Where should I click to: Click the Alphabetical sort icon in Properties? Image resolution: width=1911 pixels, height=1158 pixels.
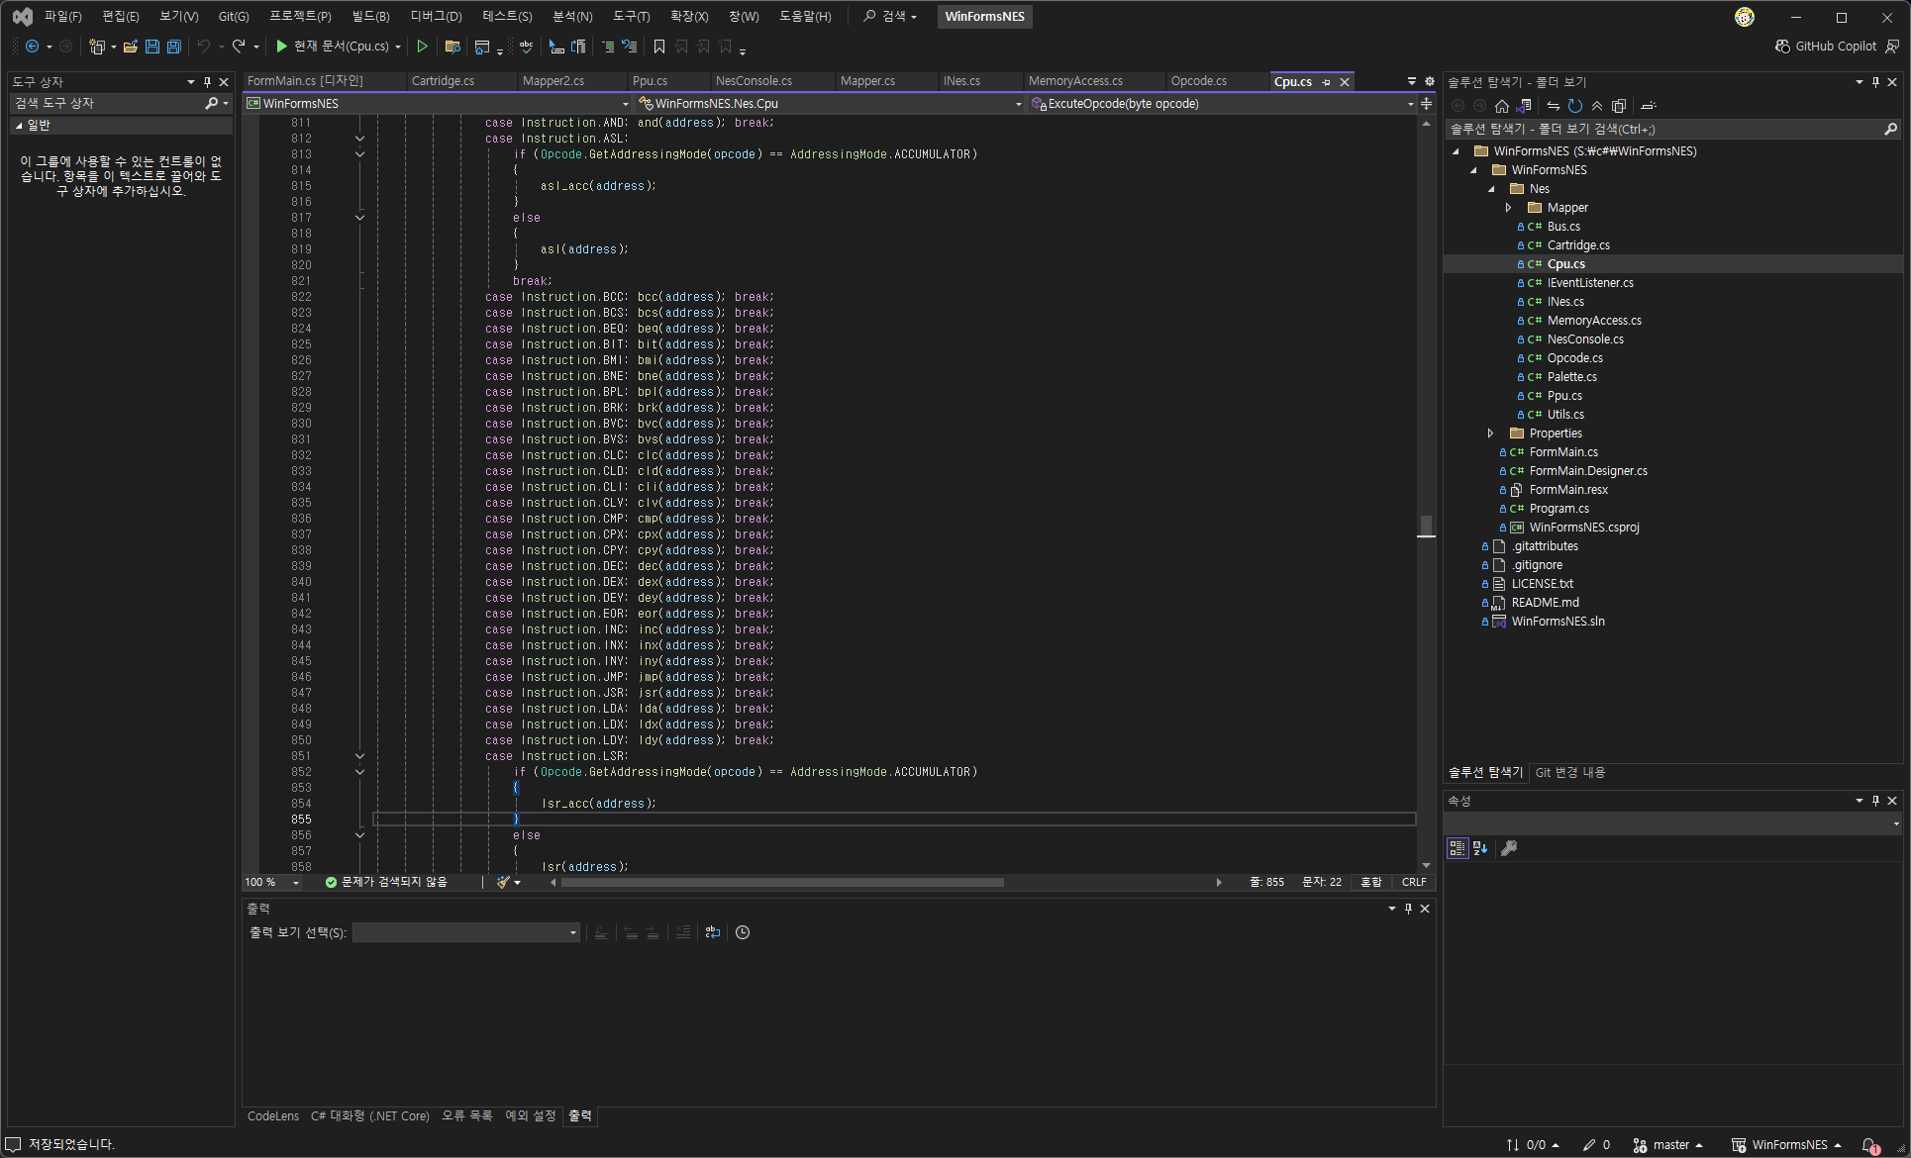click(x=1480, y=848)
